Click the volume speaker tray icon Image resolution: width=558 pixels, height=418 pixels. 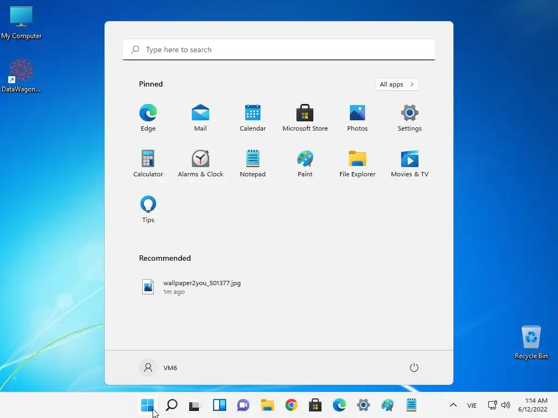click(x=505, y=405)
